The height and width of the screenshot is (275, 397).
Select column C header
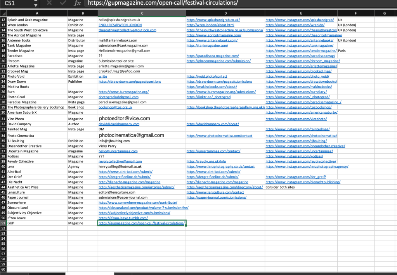coord(142,14)
